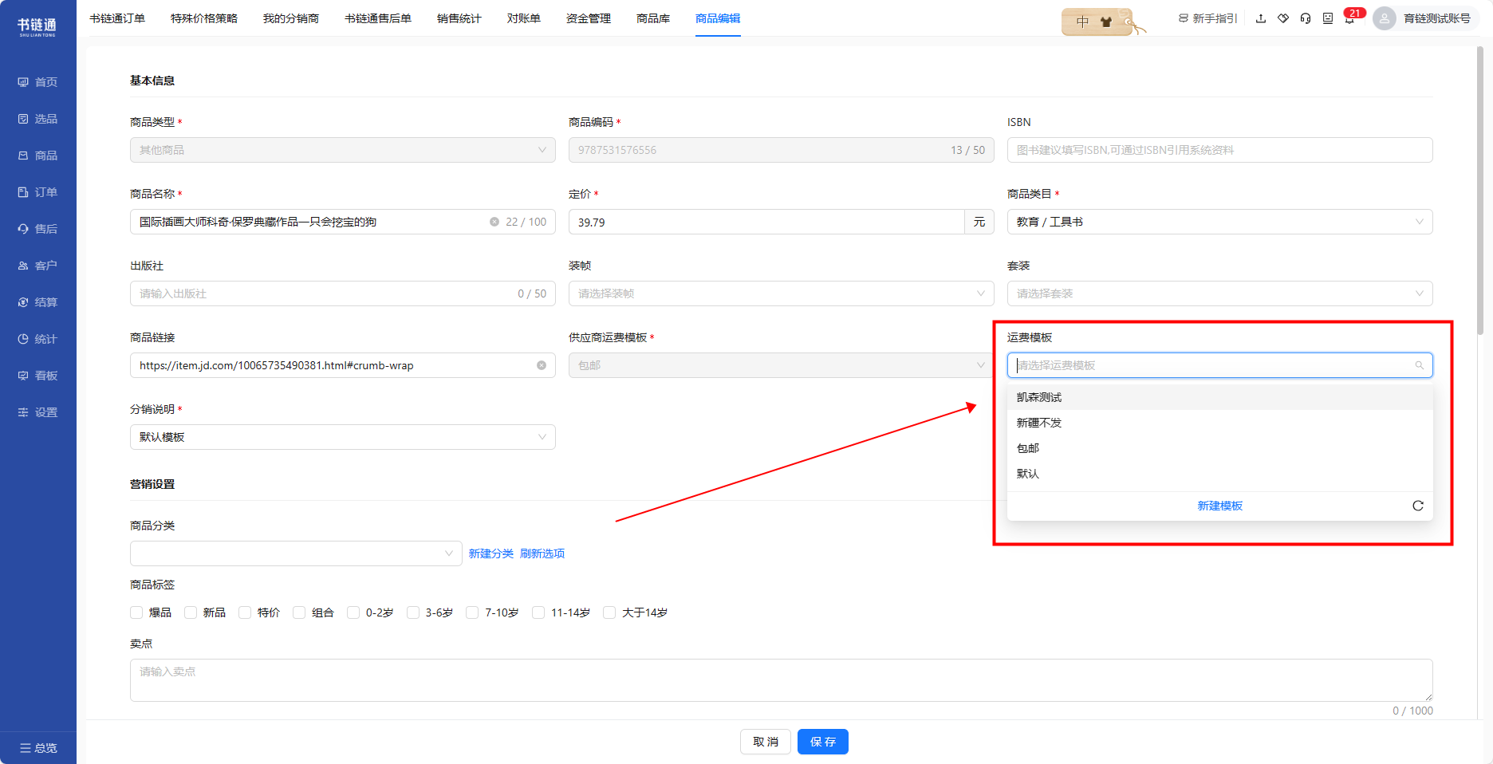
Task: Select 包邮 from the 运费模板 list
Action: 1220,448
